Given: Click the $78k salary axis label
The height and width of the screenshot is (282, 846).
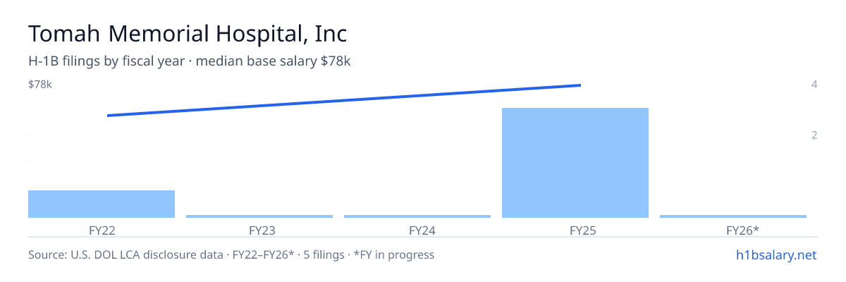Looking at the screenshot, I should [x=40, y=85].
